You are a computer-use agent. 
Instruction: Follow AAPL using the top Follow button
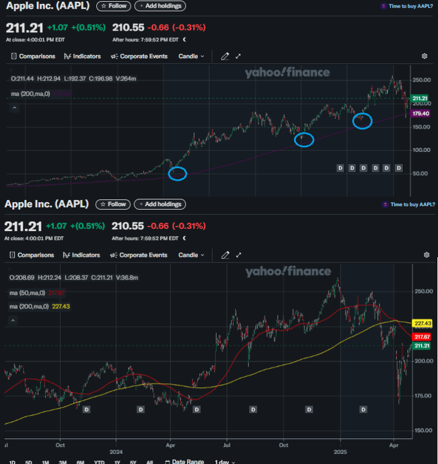[x=114, y=6]
